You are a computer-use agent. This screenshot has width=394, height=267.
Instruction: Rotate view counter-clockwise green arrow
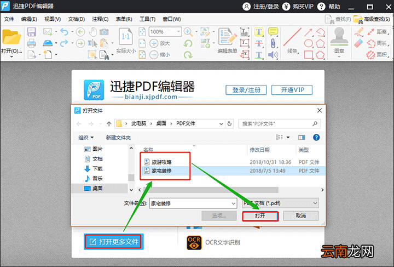tap(188, 43)
